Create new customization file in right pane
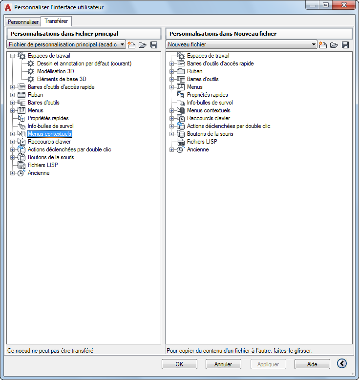 (x=323, y=45)
